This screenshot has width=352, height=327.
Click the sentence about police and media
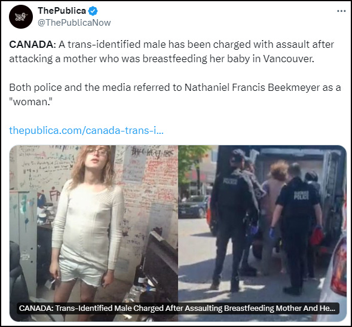point(175,95)
